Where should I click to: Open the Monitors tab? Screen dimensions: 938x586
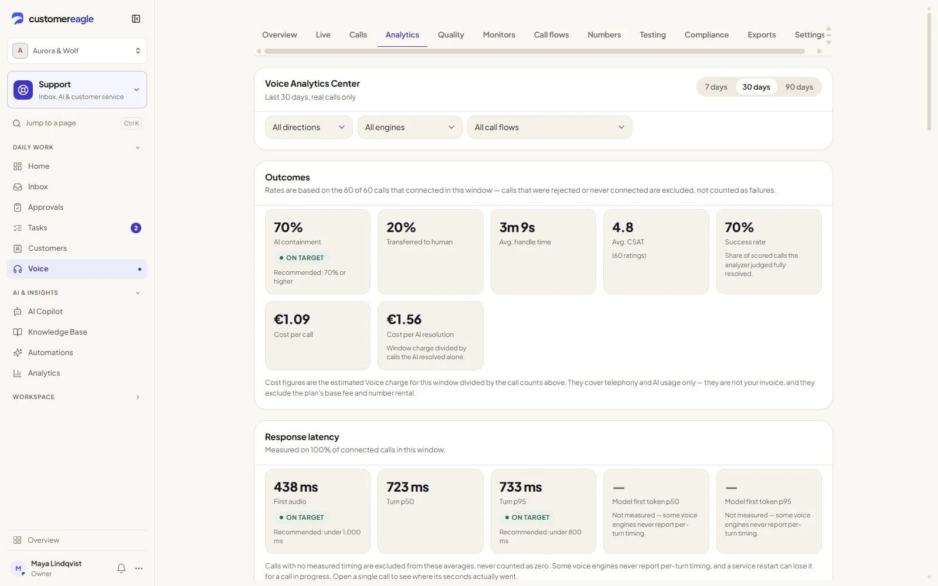(499, 35)
